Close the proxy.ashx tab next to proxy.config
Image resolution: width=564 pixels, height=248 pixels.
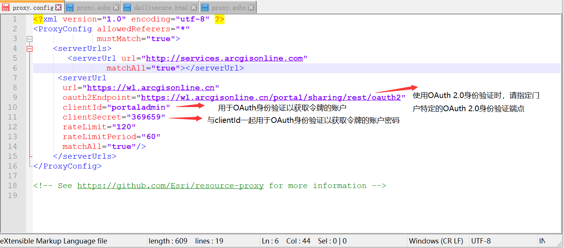click(x=116, y=7)
